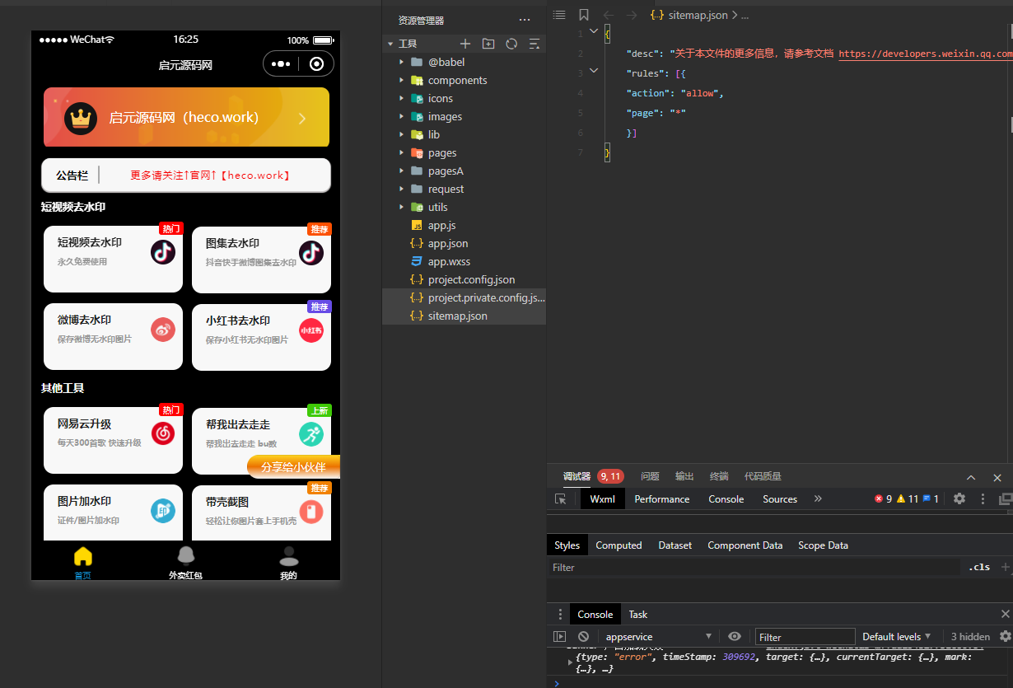Click the mini program capsule record button
This screenshot has height=688, width=1013.
316,64
